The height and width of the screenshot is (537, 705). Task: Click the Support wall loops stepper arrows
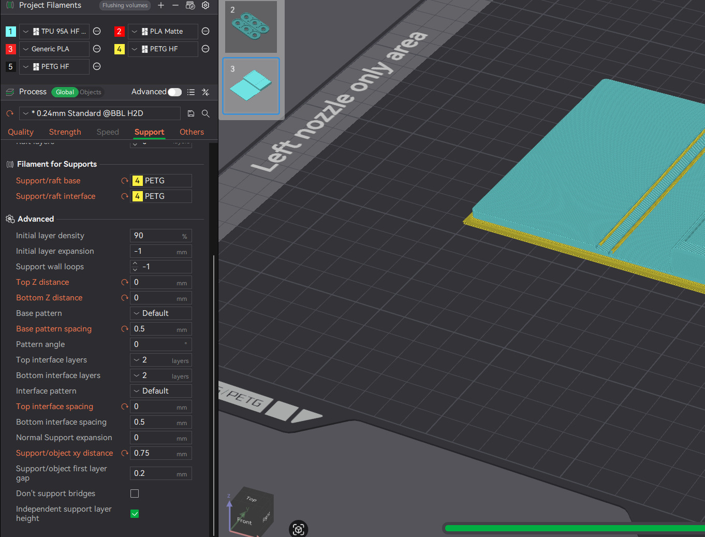[x=135, y=267]
